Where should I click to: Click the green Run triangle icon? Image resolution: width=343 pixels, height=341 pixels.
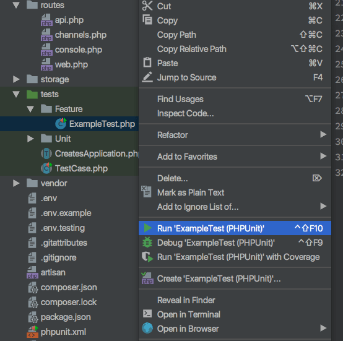click(147, 228)
